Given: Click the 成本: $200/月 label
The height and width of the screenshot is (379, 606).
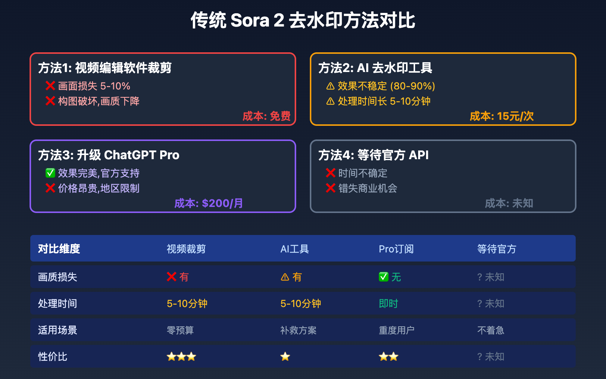Looking at the screenshot, I should click(209, 204).
